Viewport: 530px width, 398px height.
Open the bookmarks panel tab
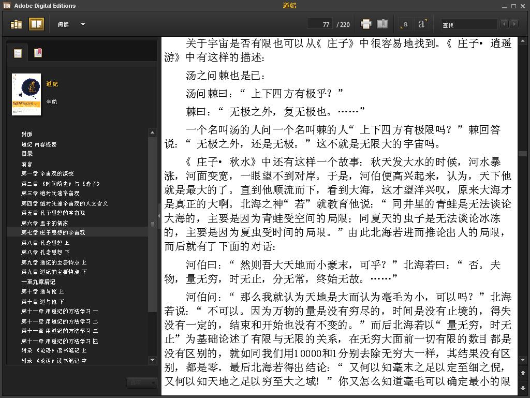(38, 53)
